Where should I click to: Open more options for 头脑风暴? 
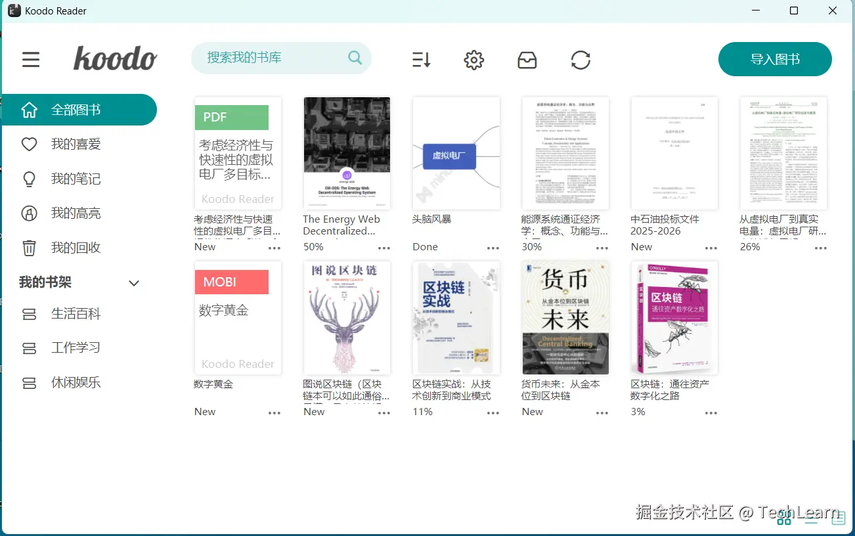pos(493,248)
